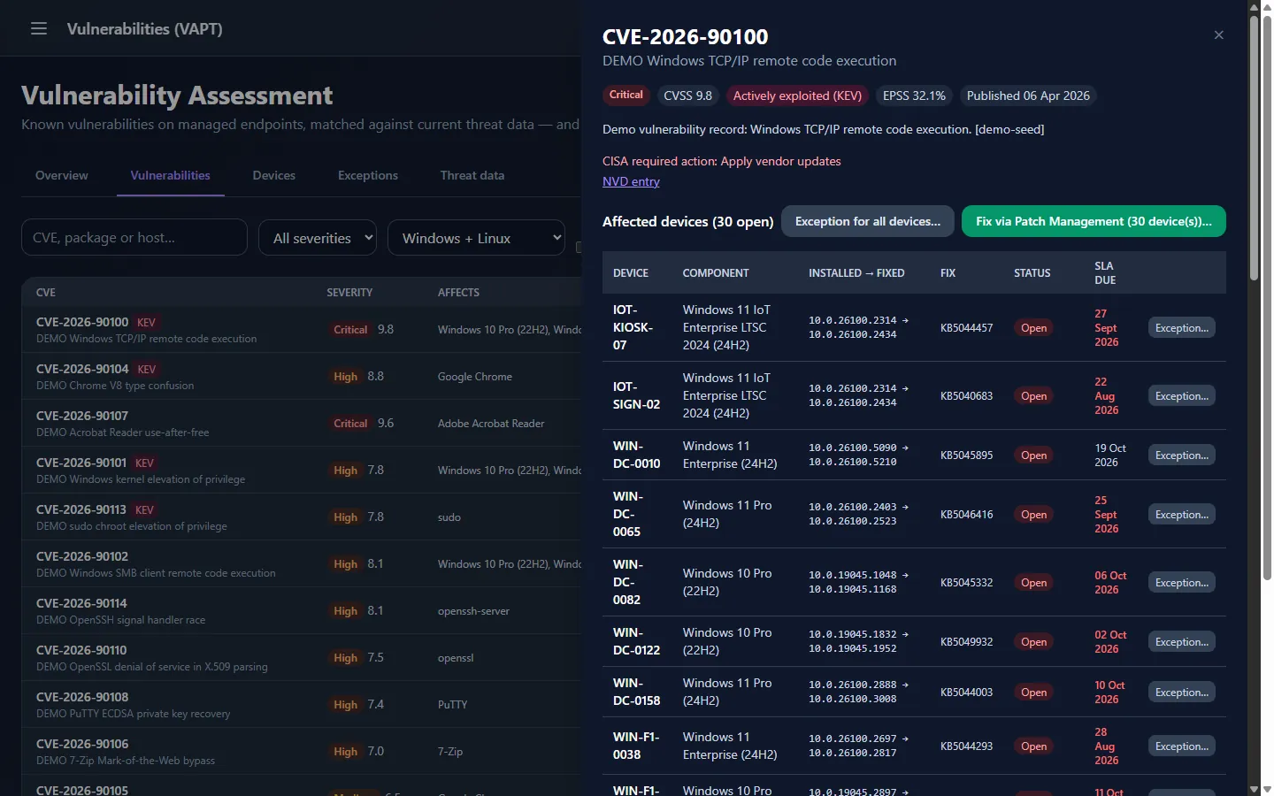The width and height of the screenshot is (1274, 796).
Task: Select CVE-2026-90110 OpenSSL row
Action: click(302, 657)
